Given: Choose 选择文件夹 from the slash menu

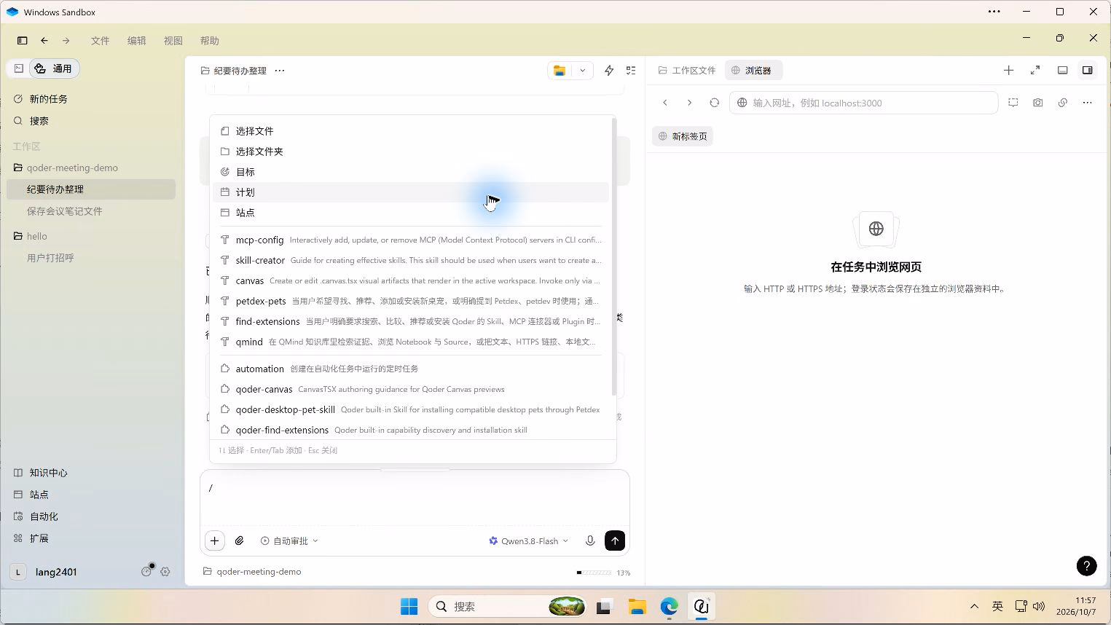Looking at the screenshot, I should pyautogui.click(x=411, y=152).
